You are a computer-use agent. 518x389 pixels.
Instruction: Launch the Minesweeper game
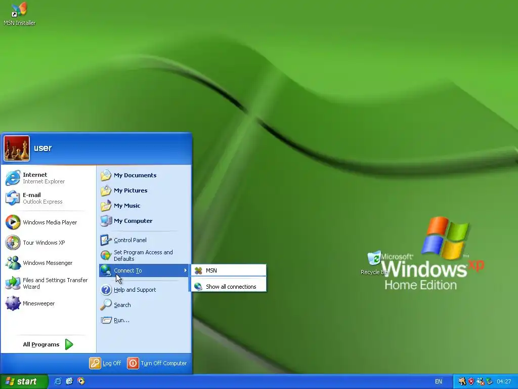pos(48,303)
